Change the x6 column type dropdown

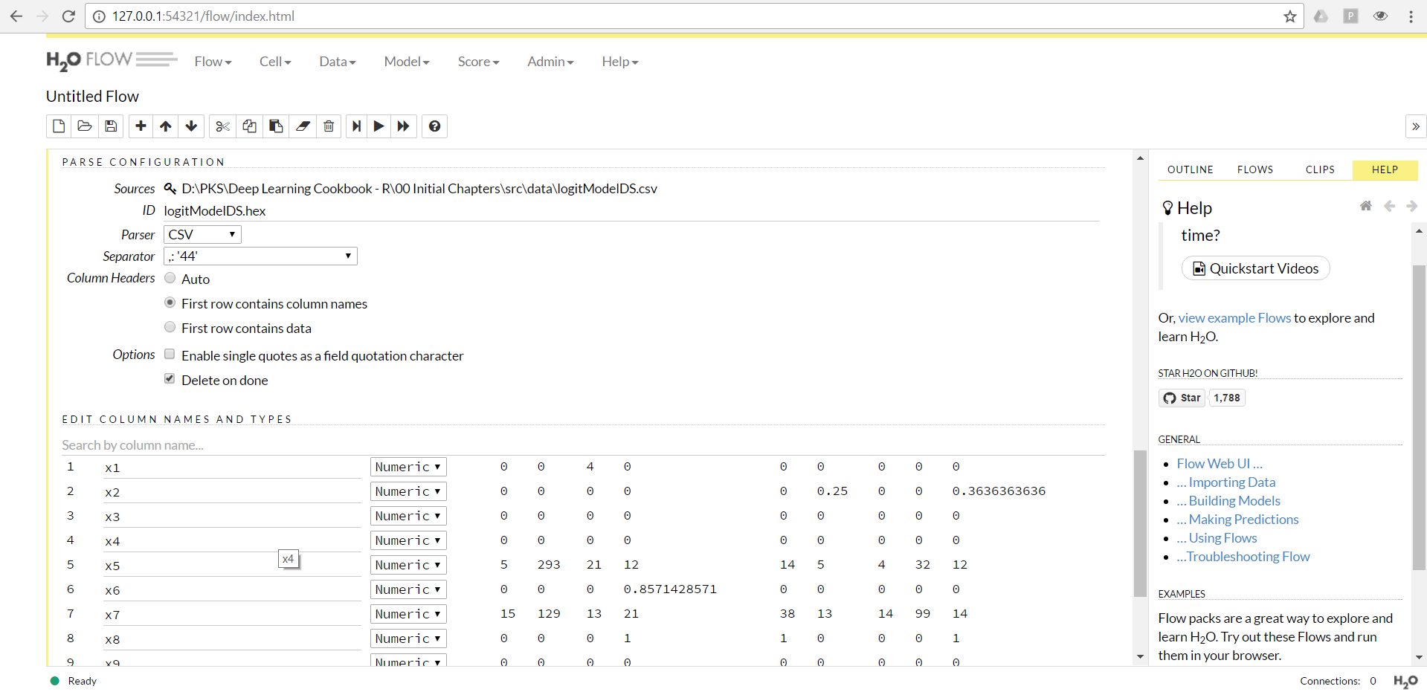(x=408, y=589)
